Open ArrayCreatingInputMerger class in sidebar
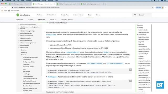168x94 pixels. [30, 57]
